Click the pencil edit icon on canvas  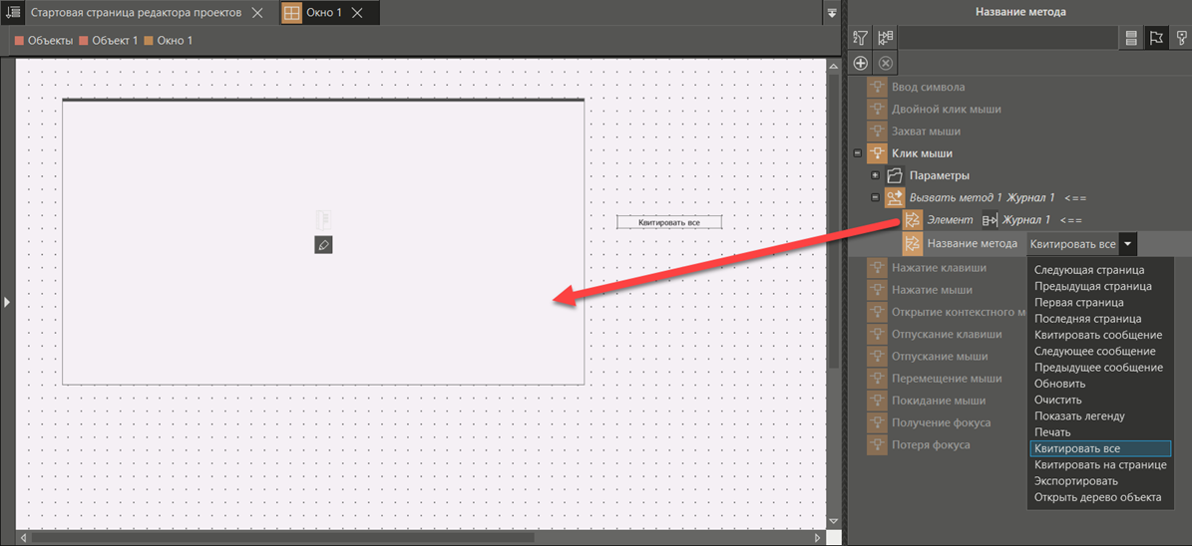323,244
